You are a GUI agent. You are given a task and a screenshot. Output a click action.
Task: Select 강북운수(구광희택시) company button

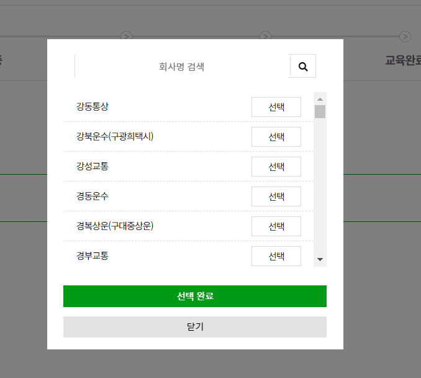[x=276, y=137]
